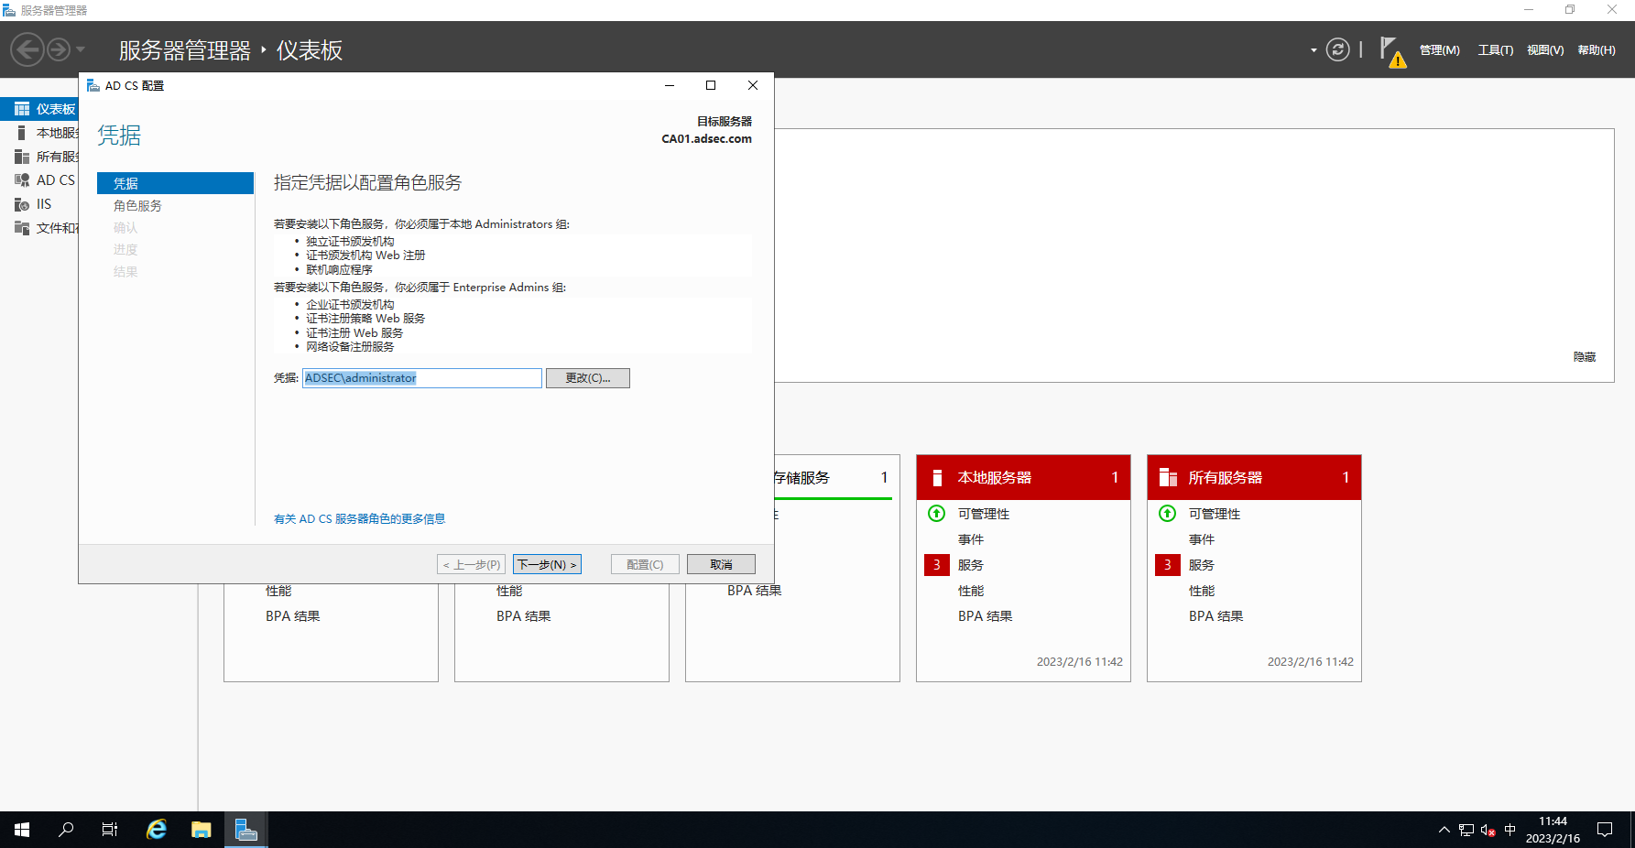Expand the navigation history dropdown arrow

(81, 49)
